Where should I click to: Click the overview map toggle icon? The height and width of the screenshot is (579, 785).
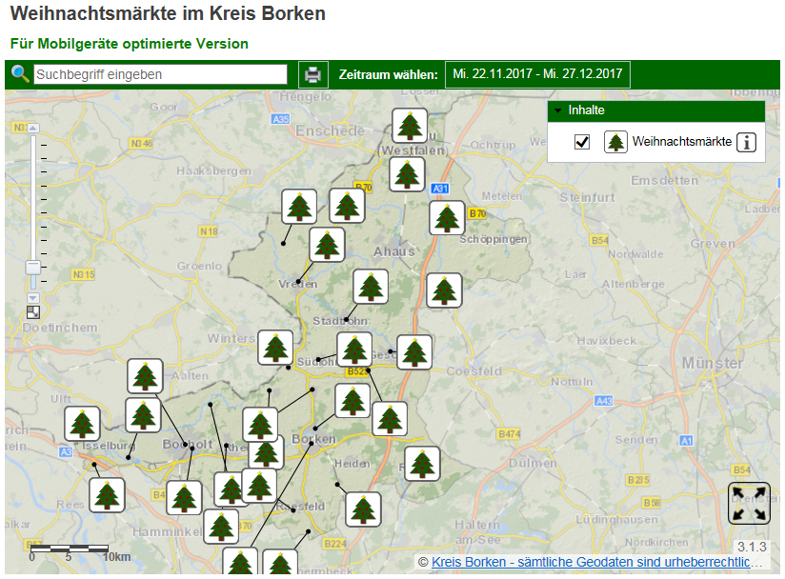pyautogui.click(x=33, y=311)
